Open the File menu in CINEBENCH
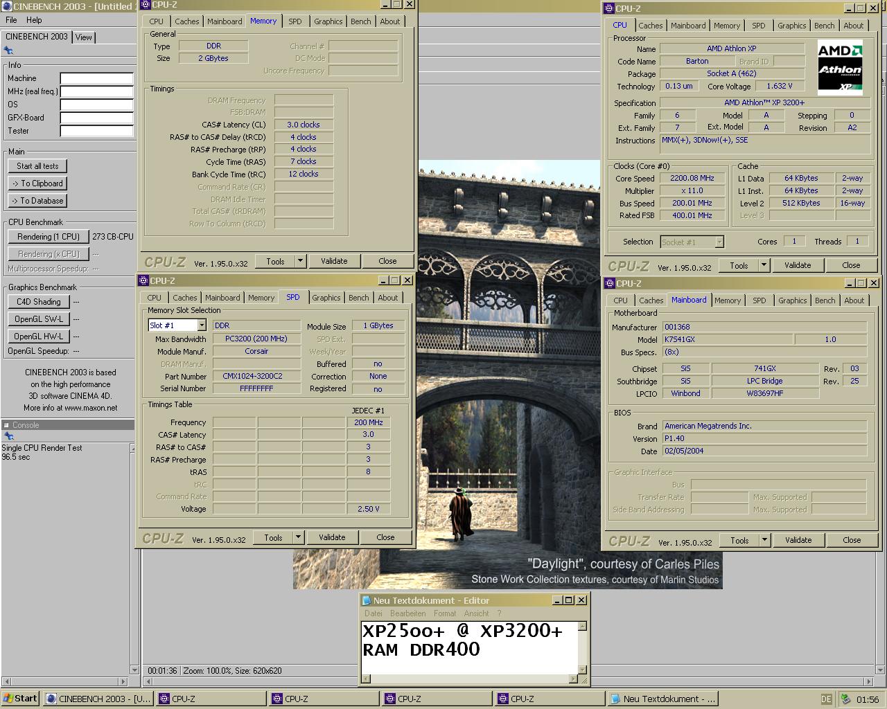The height and width of the screenshot is (709, 887). tap(11, 20)
